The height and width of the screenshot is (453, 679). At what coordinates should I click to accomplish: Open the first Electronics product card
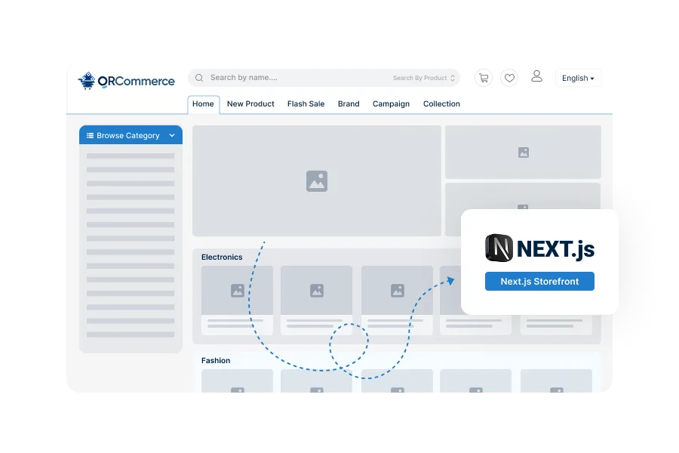point(238,300)
